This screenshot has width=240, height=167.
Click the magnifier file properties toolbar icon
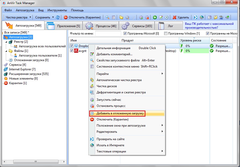[x=107, y=17]
